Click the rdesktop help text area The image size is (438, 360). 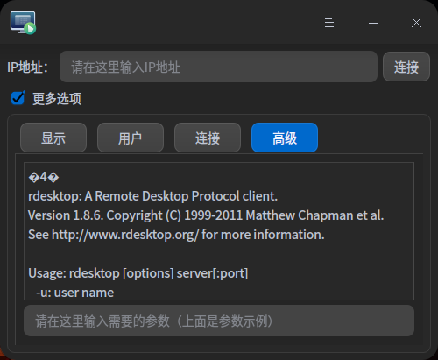click(219, 231)
